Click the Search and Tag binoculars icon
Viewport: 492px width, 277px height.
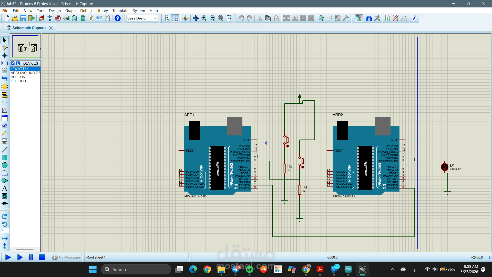coord(369,18)
